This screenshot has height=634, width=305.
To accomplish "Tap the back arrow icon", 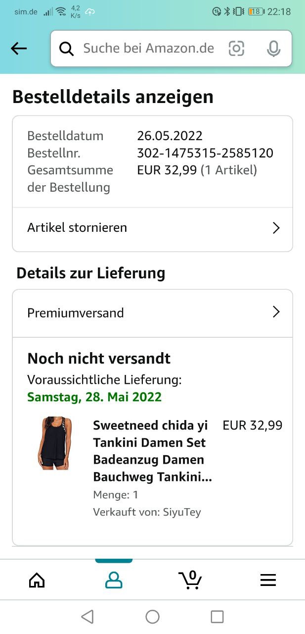I will tap(19, 49).
